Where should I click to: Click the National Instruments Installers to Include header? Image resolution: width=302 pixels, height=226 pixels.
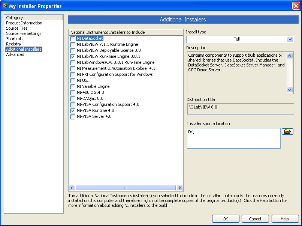(x=126, y=32)
